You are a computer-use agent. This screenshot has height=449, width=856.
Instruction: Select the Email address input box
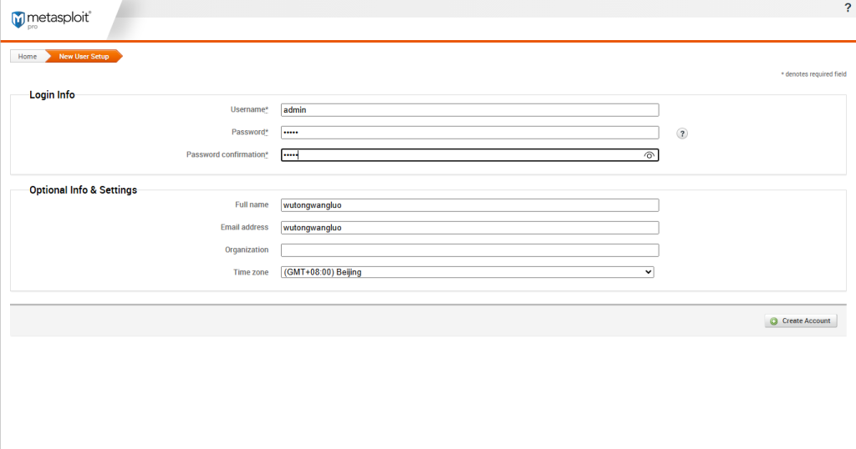pos(469,228)
